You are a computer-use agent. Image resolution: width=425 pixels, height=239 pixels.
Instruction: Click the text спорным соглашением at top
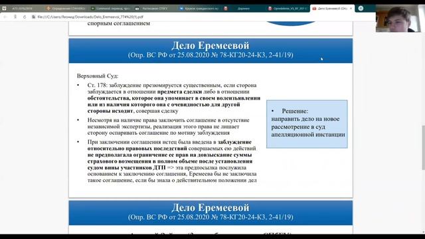click(x=119, y=23)
